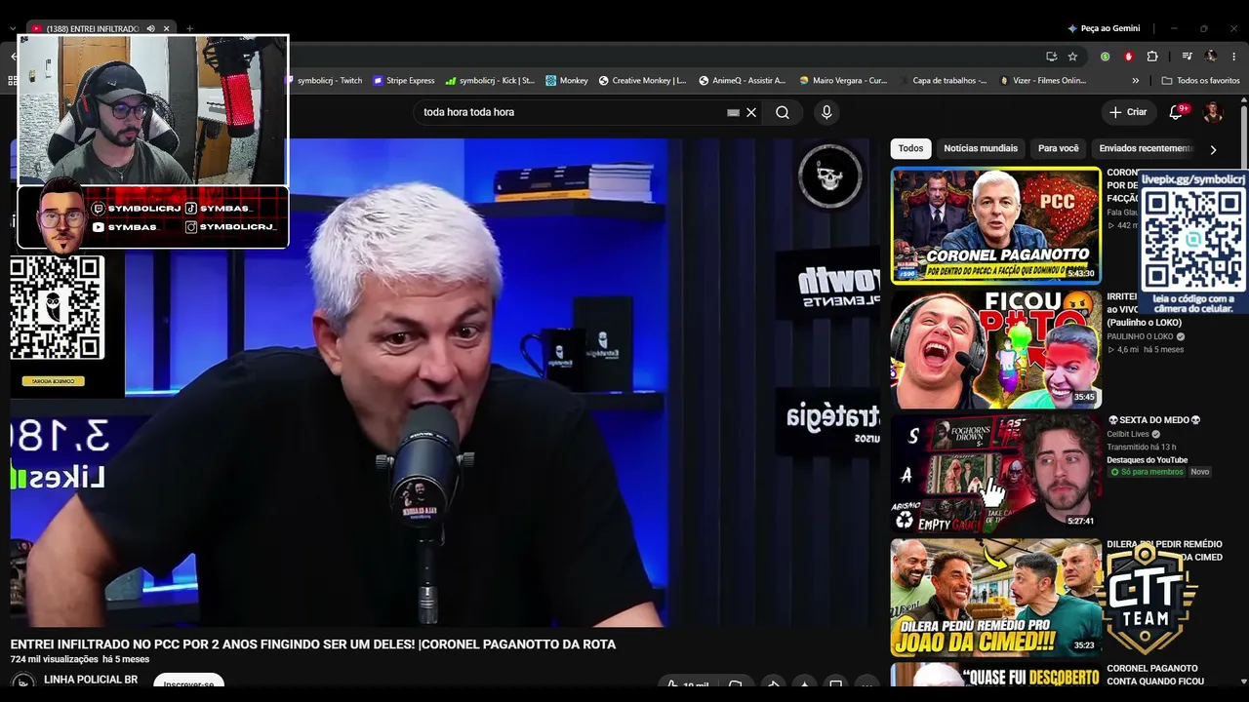Open Cellbit Lives channel name
This screenshot has width=1249, height=702.
coord(1127,434)
